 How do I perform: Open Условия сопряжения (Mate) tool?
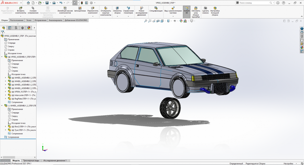[33, 8]
